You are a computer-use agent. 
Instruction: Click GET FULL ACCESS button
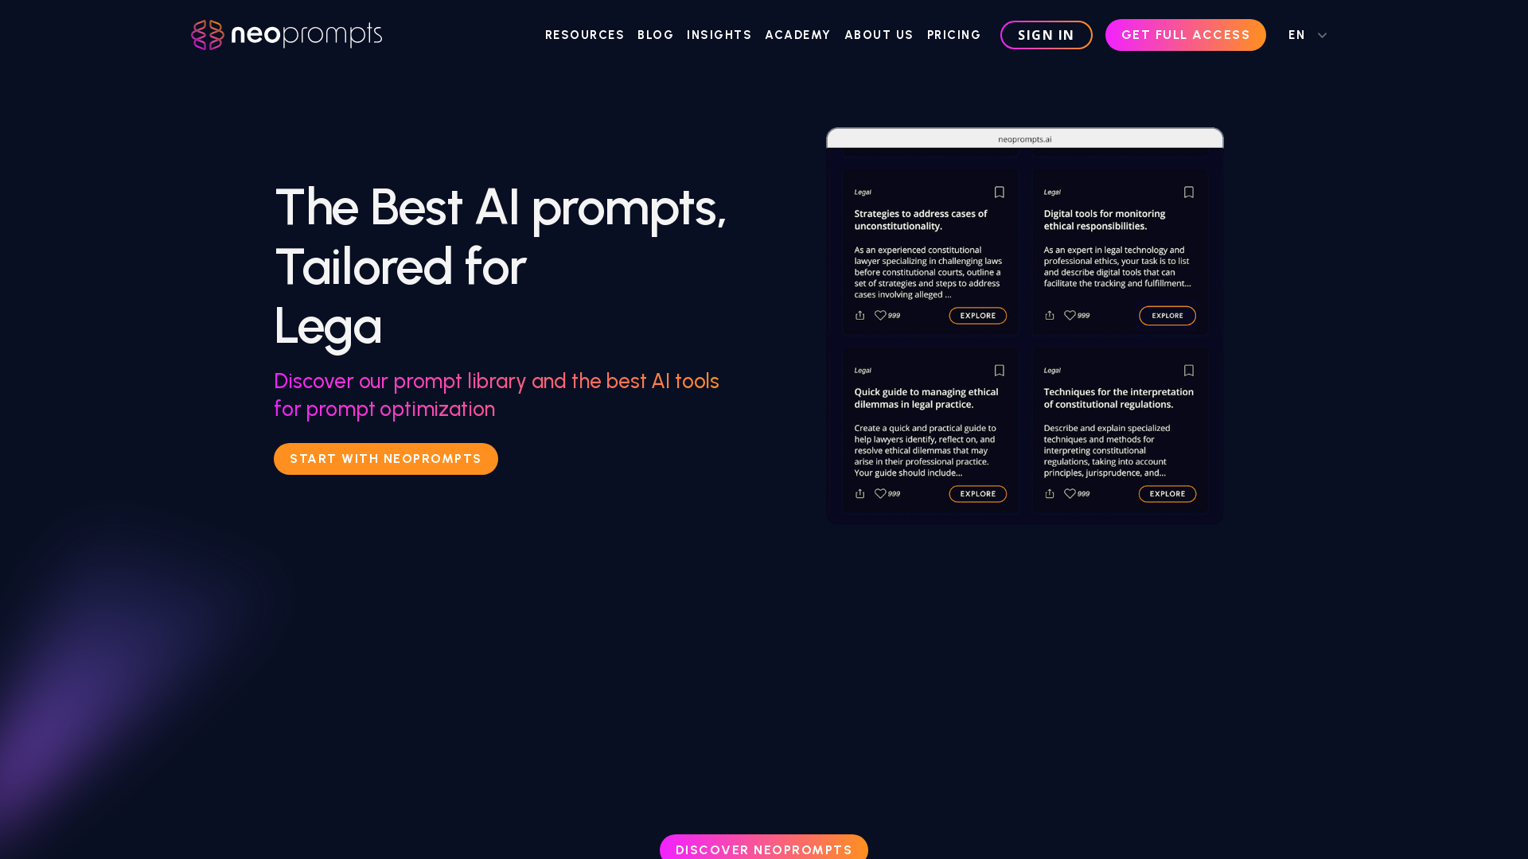tap(1186, 35)
